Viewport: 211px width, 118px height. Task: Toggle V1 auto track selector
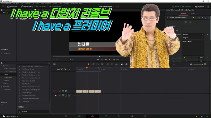point(63,91)
